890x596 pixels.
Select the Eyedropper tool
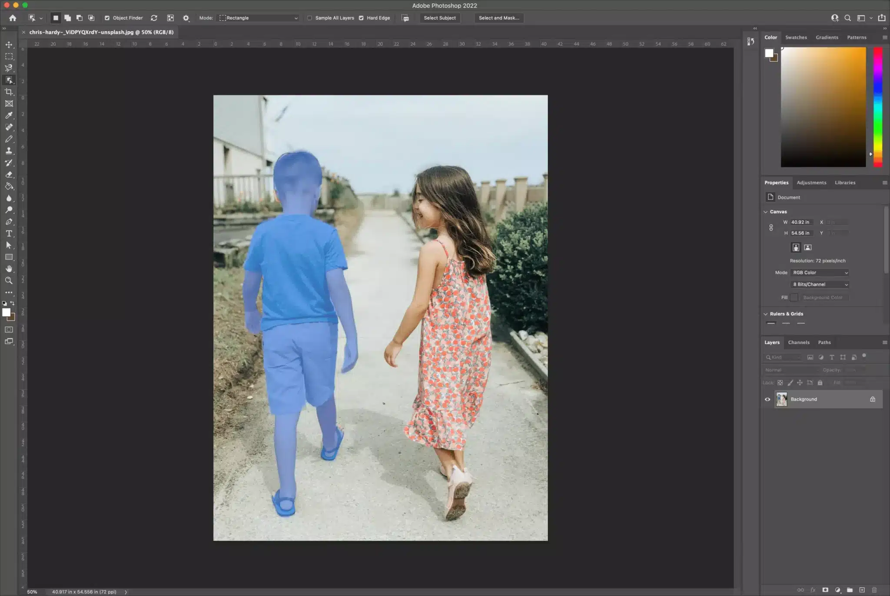[9, 114]
